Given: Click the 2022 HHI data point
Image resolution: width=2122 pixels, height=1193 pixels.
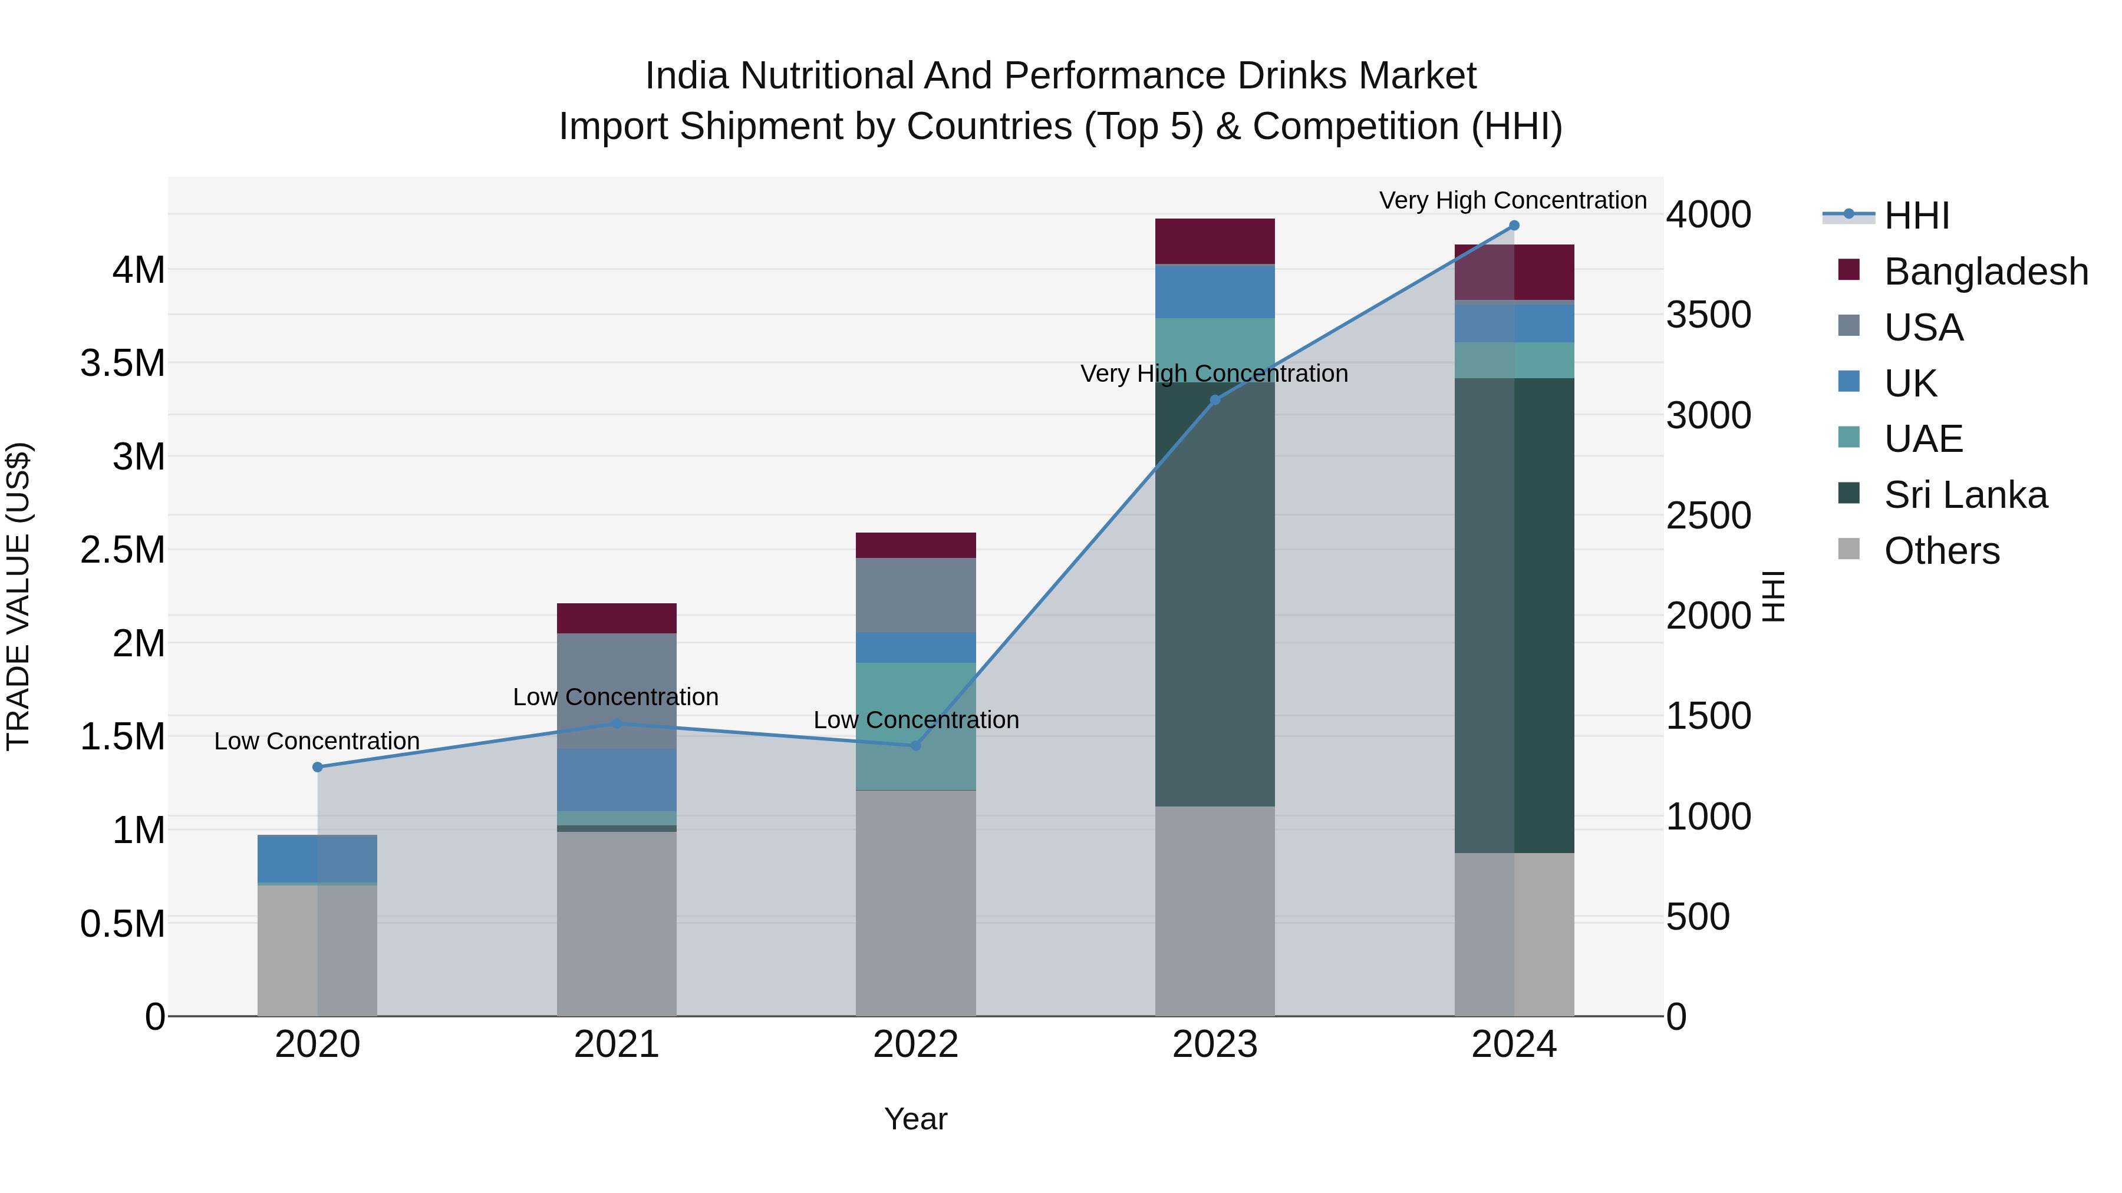Looking at the screenshot, I should pos(916,746).
